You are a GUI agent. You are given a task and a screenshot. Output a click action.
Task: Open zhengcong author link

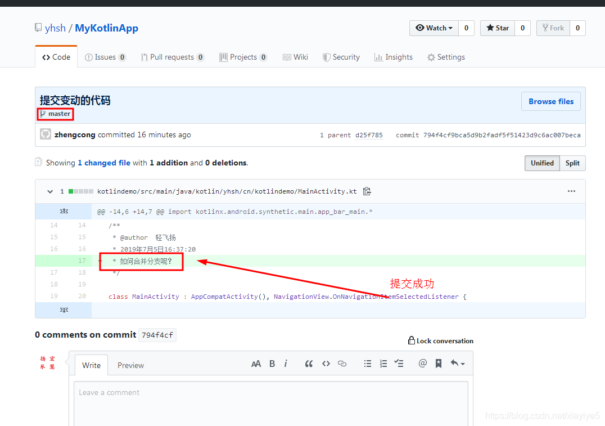(x=75, y=135)
